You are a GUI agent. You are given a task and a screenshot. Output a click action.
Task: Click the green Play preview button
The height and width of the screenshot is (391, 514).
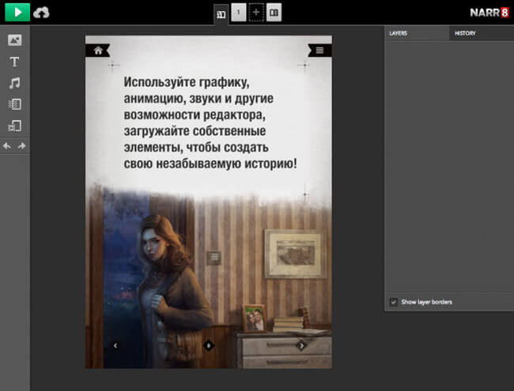17,13
